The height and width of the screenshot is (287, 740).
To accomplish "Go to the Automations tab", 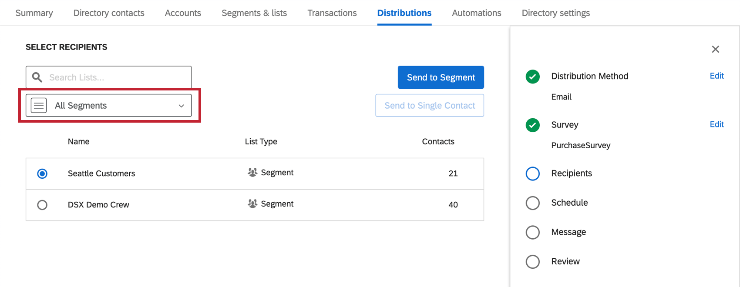I will pyautogui.click(x=477, y=13).
